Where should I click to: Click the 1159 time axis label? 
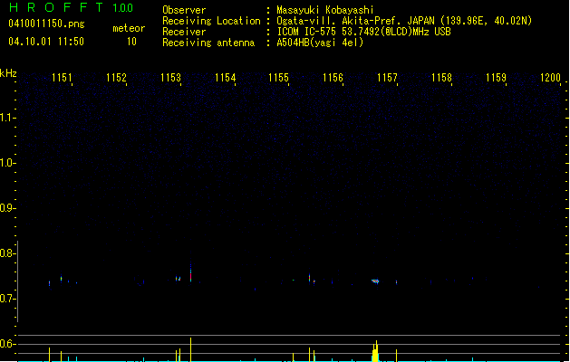pos(496,78)
